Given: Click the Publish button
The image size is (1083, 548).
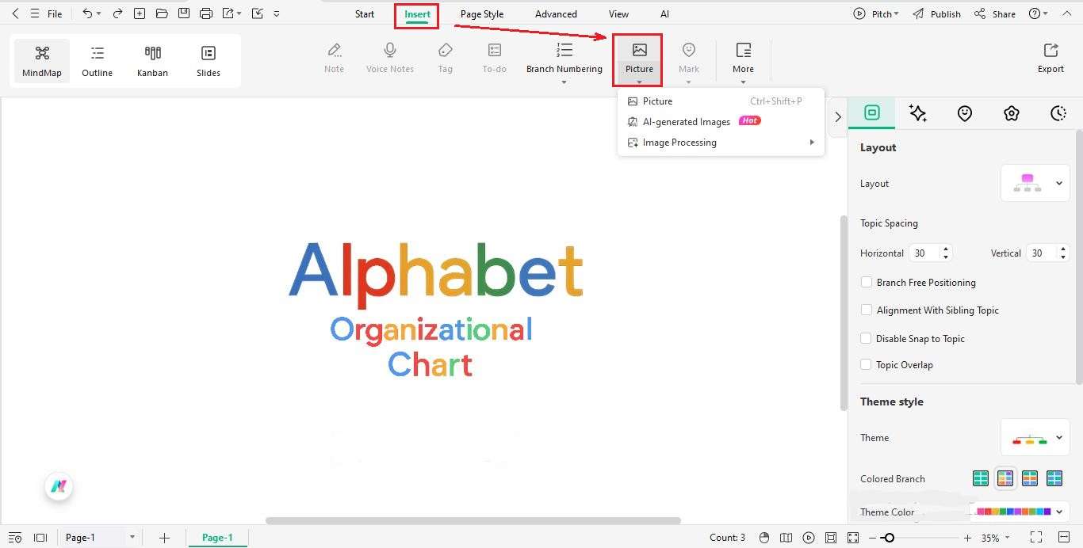Looking at the screenshot, I should 937,14.
